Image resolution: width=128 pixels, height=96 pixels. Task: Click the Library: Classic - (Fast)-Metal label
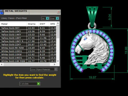pyautogui.click(x=14, y=18)
